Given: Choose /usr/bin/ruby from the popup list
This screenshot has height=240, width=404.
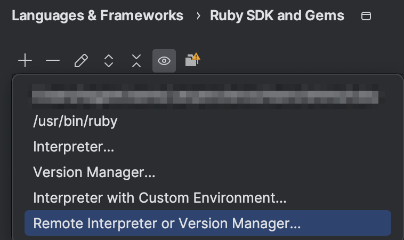Looking at the screenshot, I should [75, 121].
